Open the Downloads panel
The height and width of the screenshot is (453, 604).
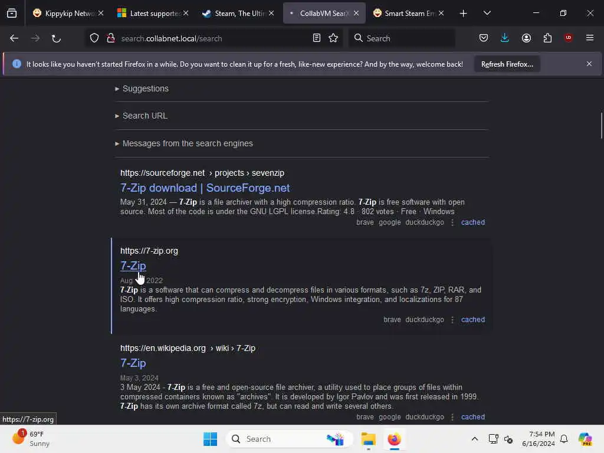(505, 38)
